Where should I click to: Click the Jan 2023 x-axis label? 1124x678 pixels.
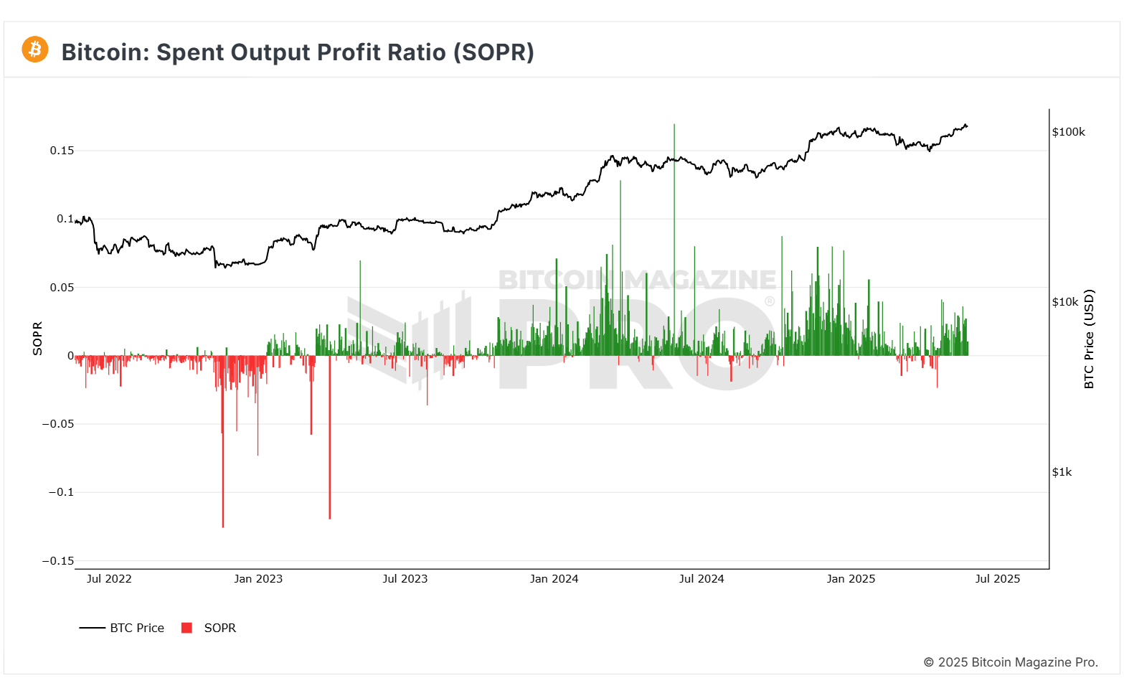click(258, 579)
